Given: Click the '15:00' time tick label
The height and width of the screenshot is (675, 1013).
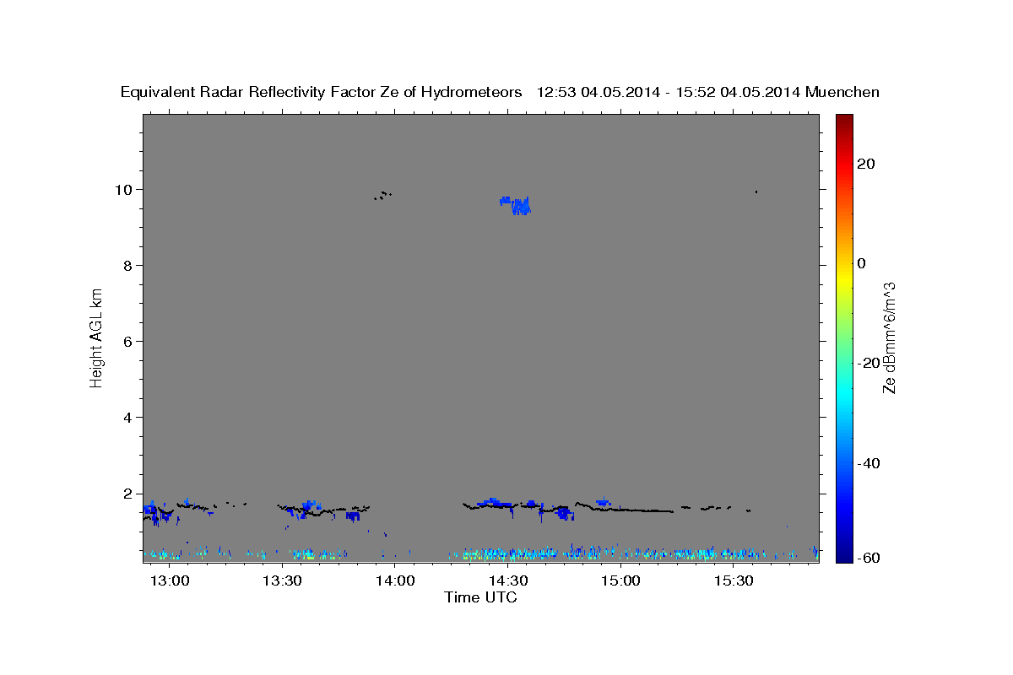Looking at the screenshot, I should (620, 580).
